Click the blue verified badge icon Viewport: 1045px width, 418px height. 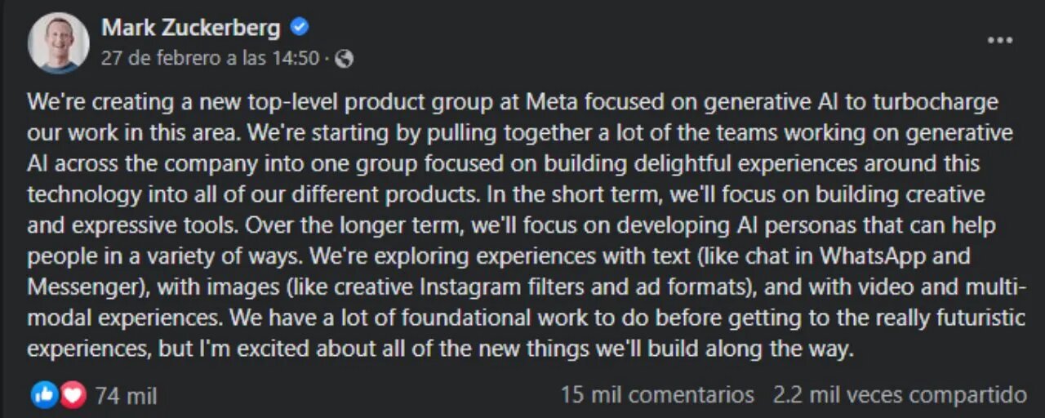(300, 28)
